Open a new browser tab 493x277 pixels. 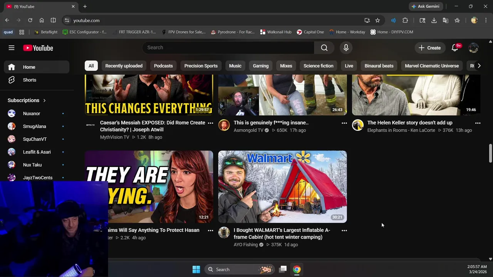[x=85, y=7]
